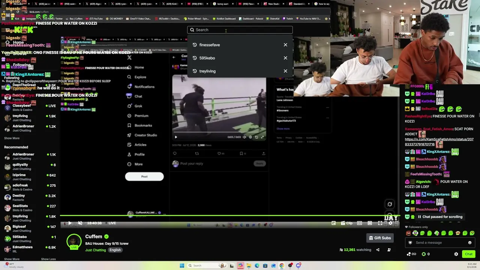Open the 12,361 watching viewer list
Image resolution: width=480 pixels, height=270 pixels.
355,250
